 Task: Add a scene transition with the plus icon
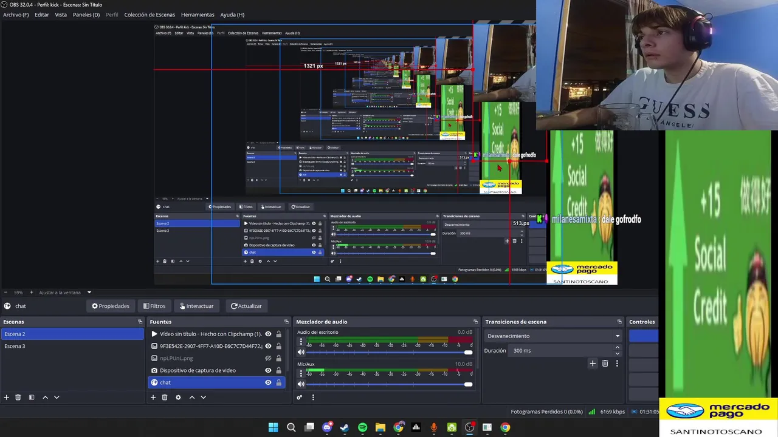[593, 364]
